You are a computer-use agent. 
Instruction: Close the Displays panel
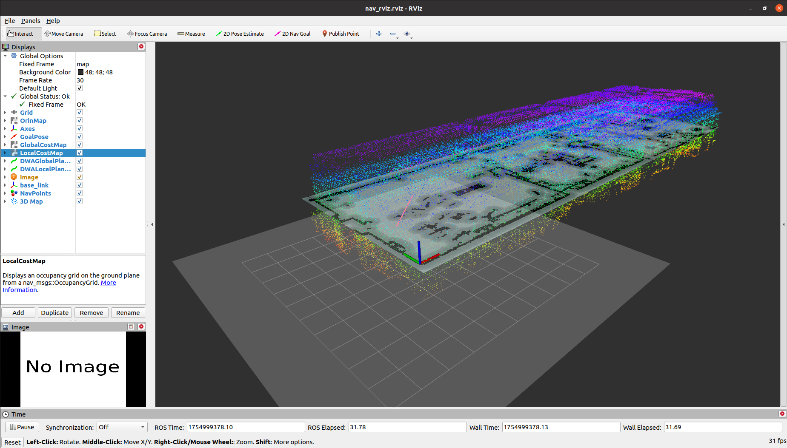(141, 46)
